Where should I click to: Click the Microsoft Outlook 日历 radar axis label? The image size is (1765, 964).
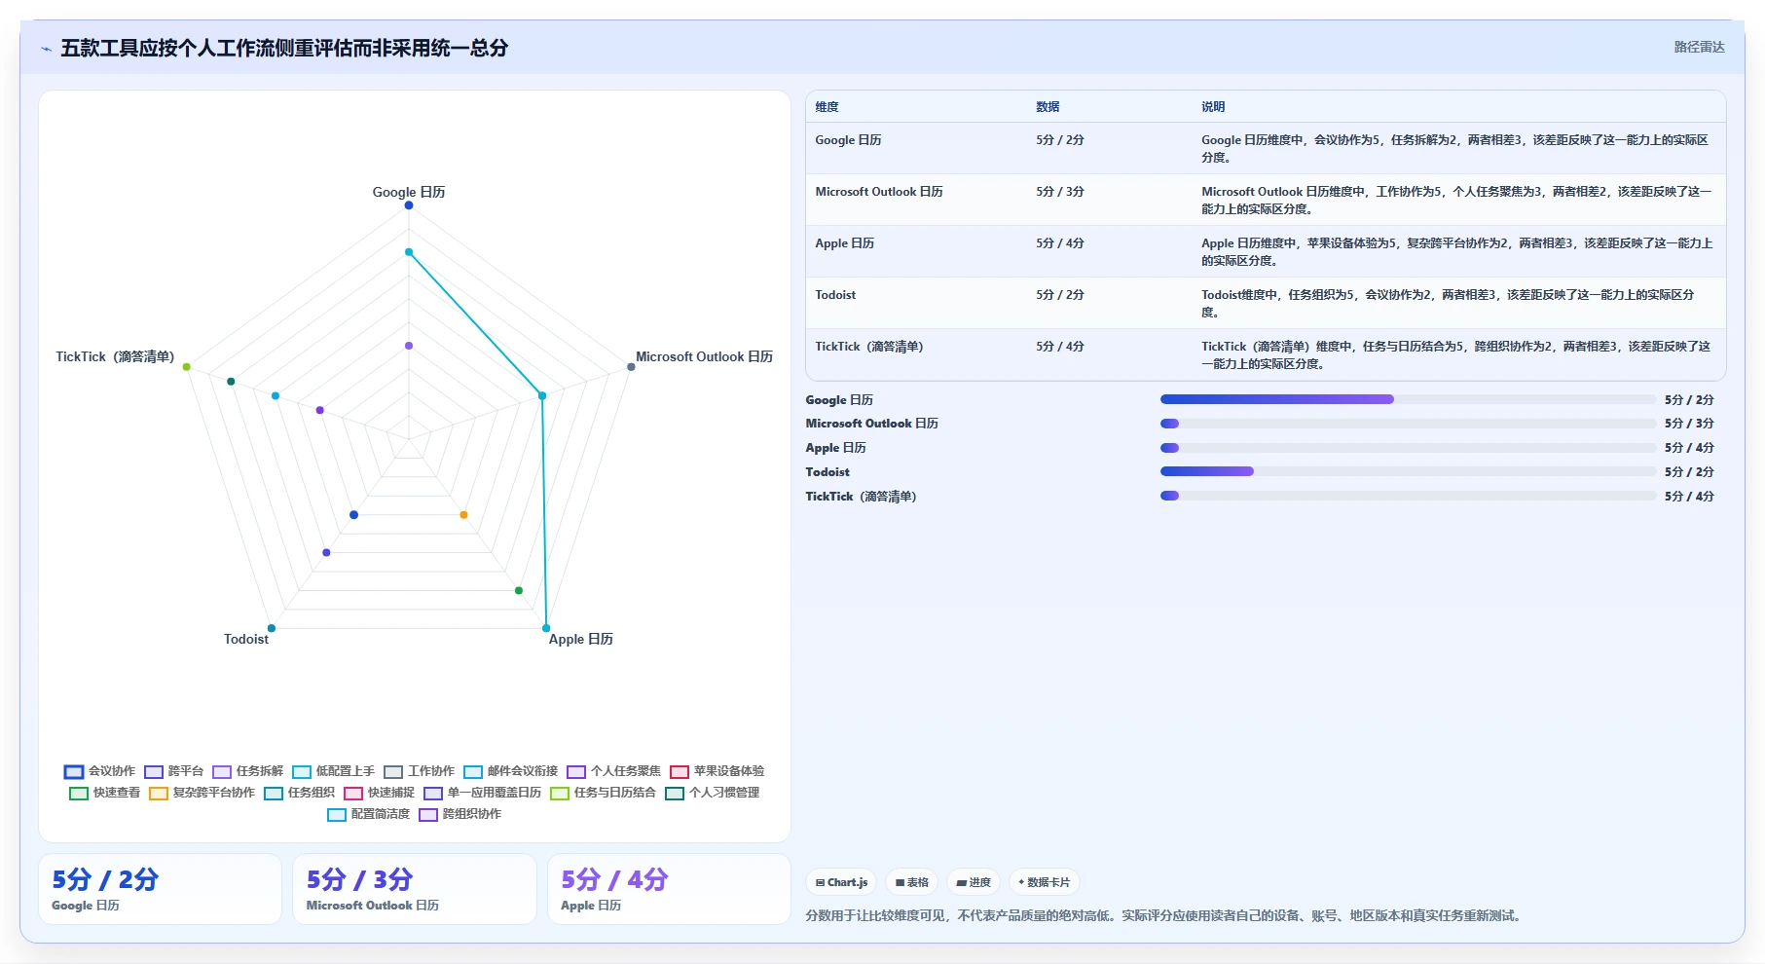tap(704, 356)
